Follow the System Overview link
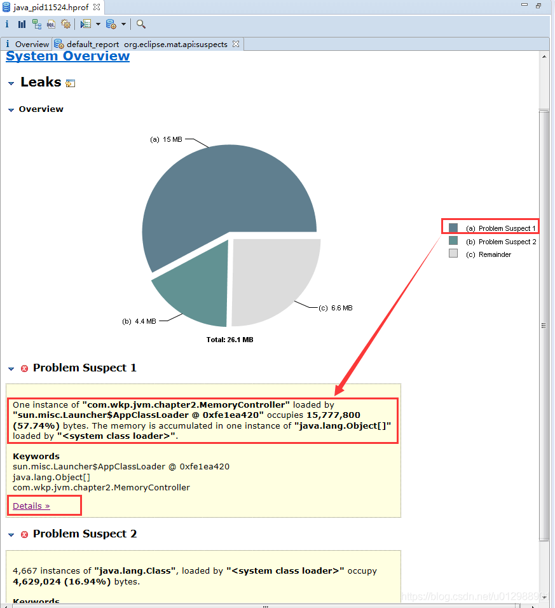This screenshot has height=608, width=555. 67,56
